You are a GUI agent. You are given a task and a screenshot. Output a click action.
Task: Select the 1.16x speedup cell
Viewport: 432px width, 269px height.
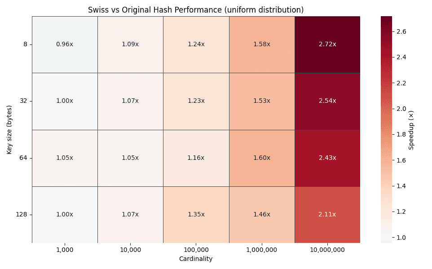click(x=196, y=158)
